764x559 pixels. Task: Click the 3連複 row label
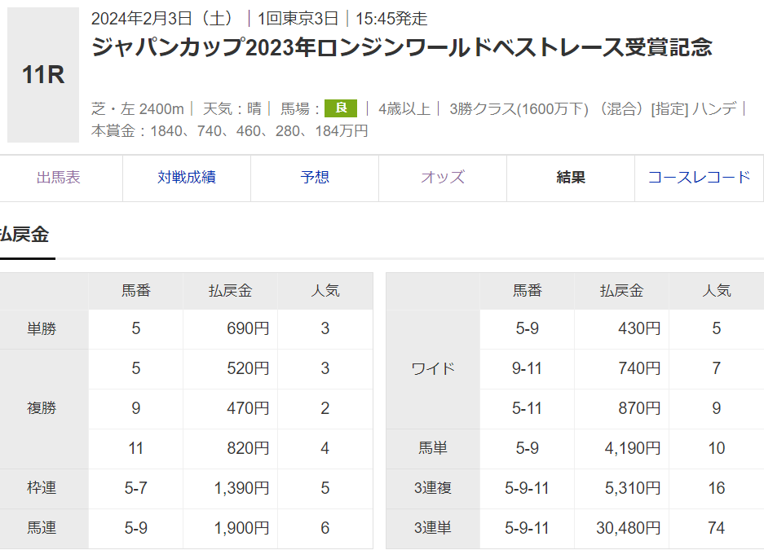(433, 489)
